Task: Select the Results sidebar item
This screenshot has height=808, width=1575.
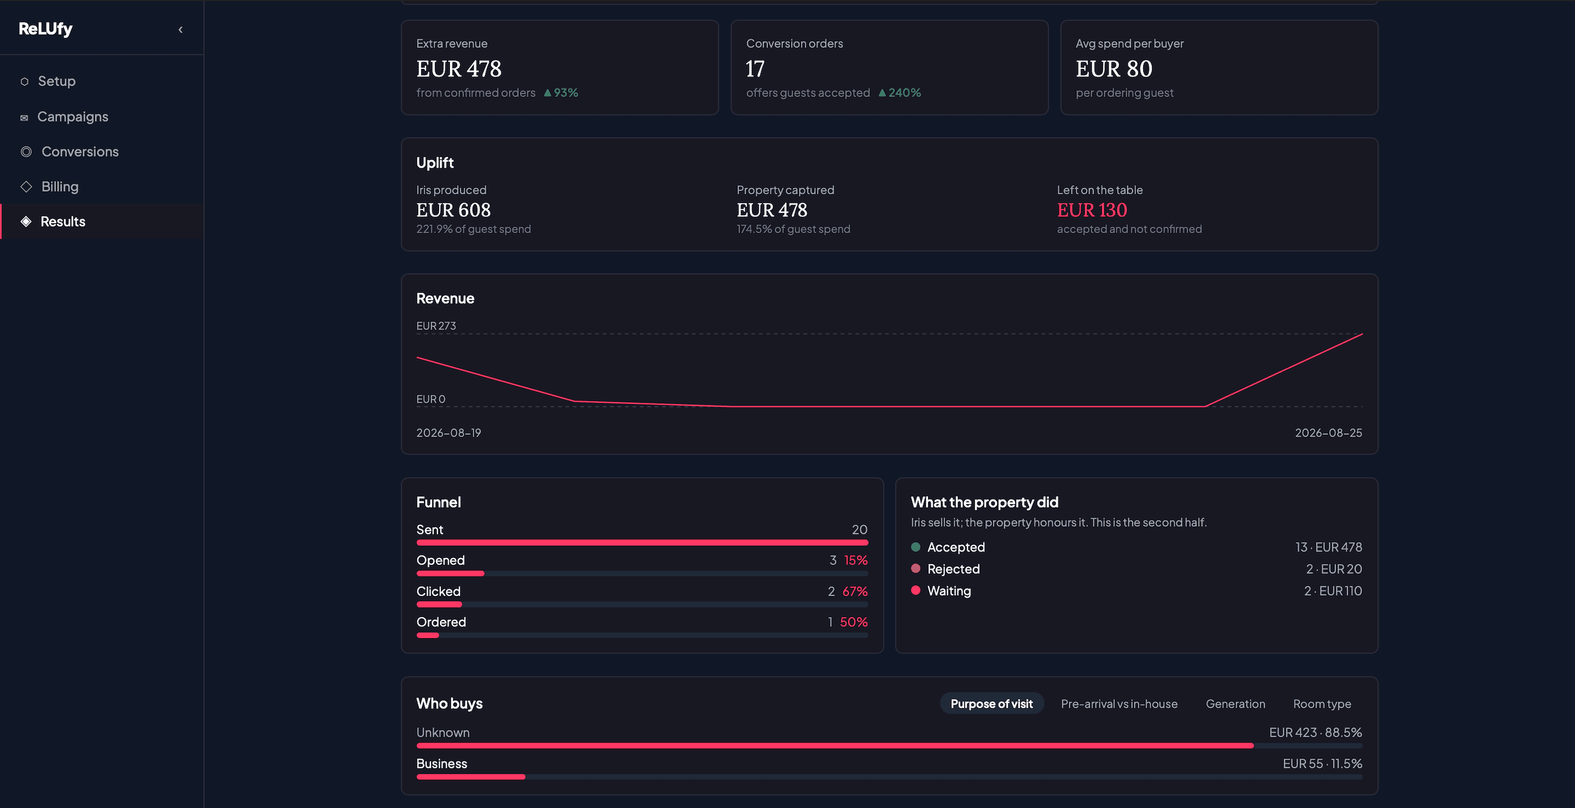Action: (x=102, y=221)
